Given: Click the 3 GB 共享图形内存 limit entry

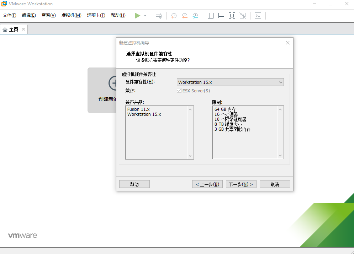Looking at the screenshot, I should coord(233,129).
